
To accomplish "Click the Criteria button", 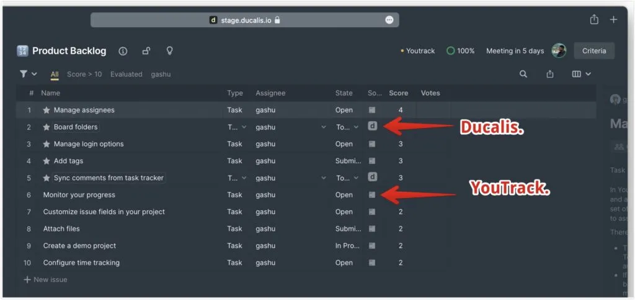I will click(593, 51).
